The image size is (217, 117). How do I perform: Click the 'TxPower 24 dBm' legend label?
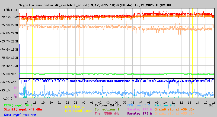pos(108,106)
